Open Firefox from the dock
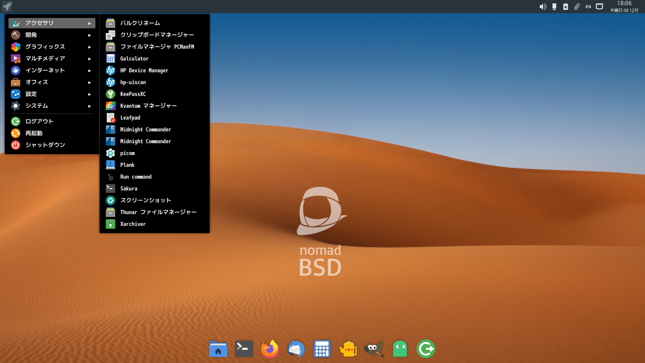The width and height of the screenshot is (645, 363). [x=270, y=349]
